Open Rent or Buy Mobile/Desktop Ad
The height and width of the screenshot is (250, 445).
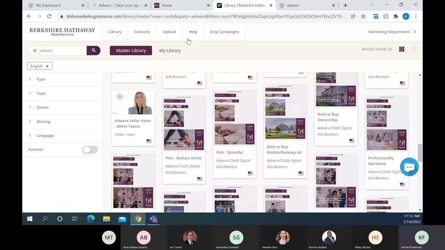[284, 150]
